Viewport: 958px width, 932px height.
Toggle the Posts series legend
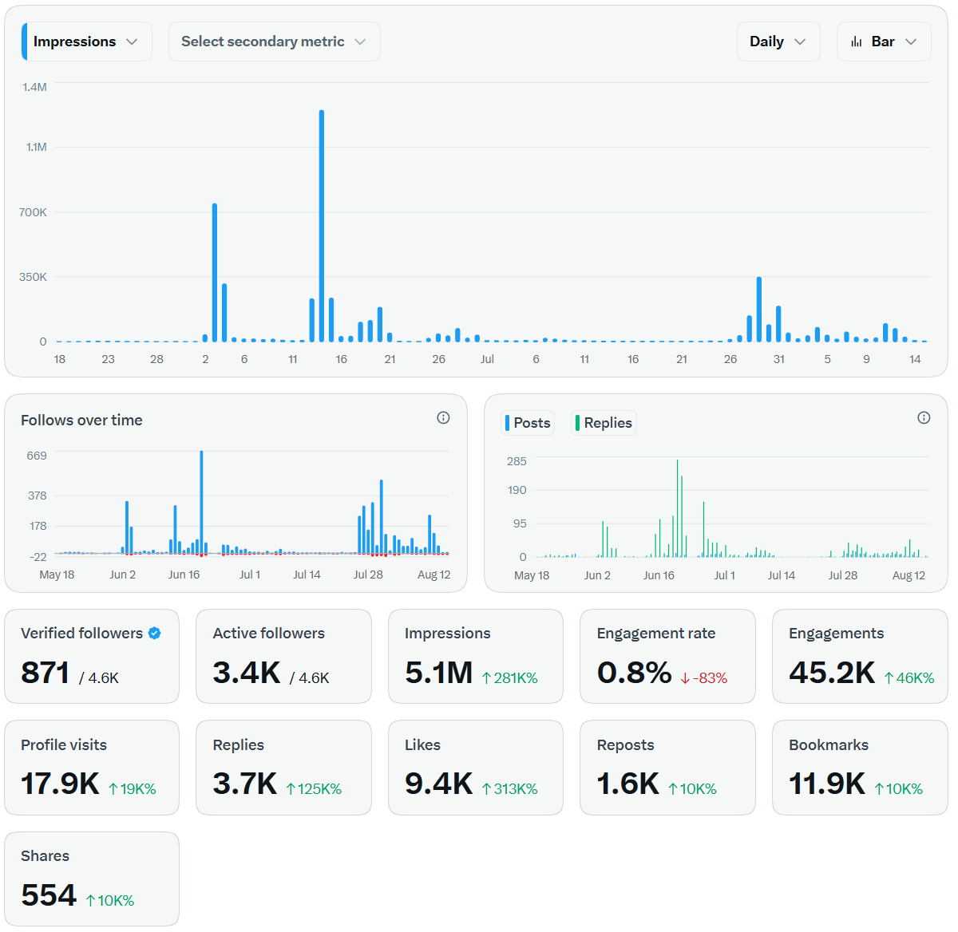(528, 423)
